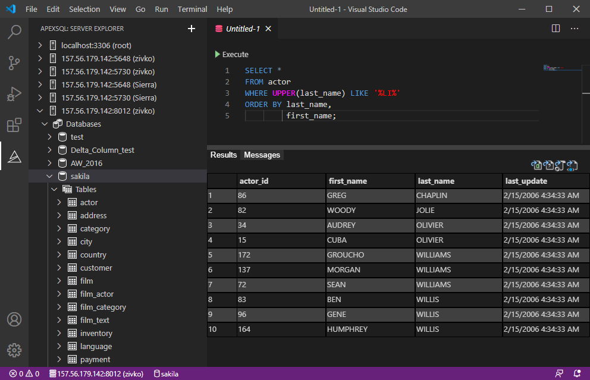Collapse the Databases node
The height and width of the screenshot is (380, 590).
[44, 123]
